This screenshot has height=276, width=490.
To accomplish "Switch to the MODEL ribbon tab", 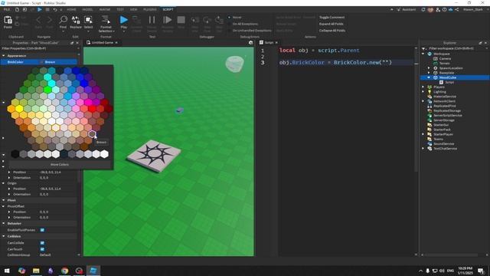I will [x=87, y=10].
